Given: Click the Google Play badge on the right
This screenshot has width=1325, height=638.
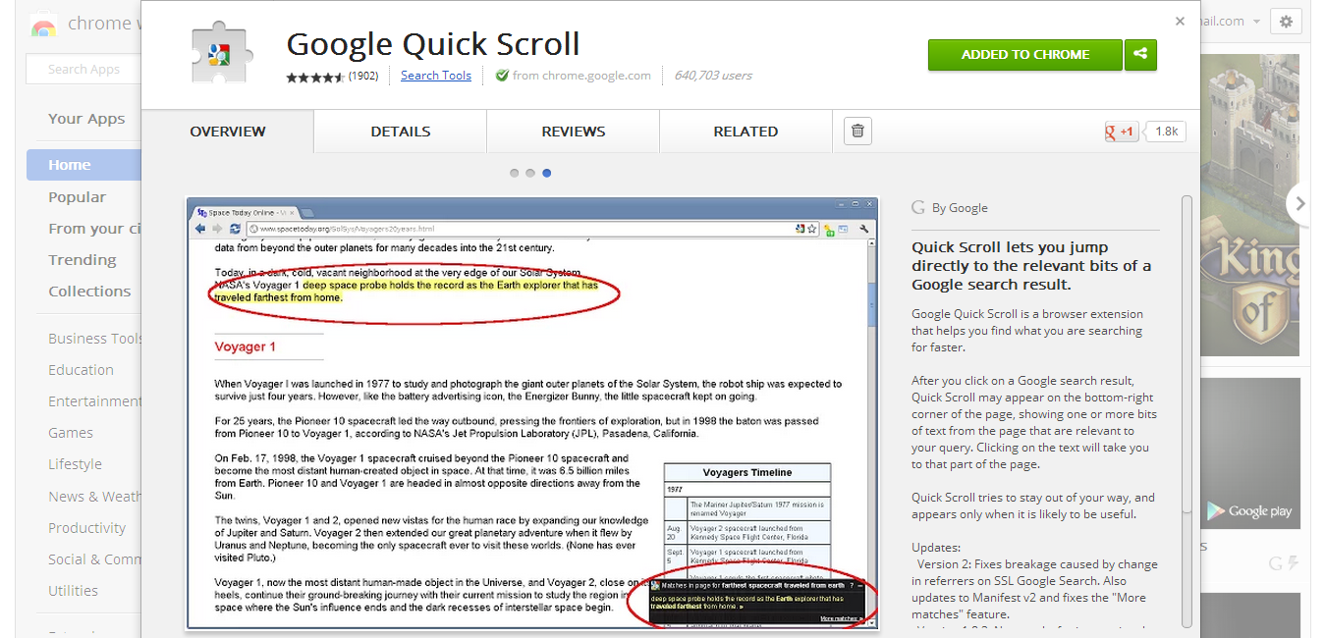Looking at the screenshot, I should pyautogui.click(x=1249, y=510).
